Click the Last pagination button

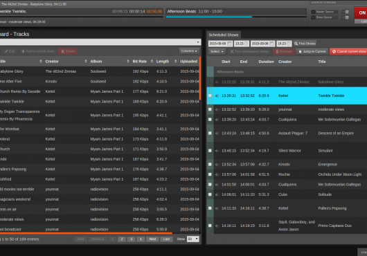tap(166, 239)
